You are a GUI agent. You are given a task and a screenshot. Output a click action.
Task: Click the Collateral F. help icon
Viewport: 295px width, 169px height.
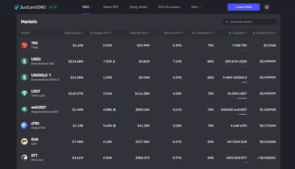pyautogui.click(x=192, y=33)
